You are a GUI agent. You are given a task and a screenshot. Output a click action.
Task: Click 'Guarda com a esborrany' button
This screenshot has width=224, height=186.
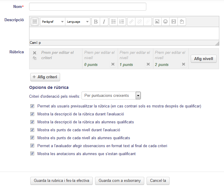coord(120,181)
